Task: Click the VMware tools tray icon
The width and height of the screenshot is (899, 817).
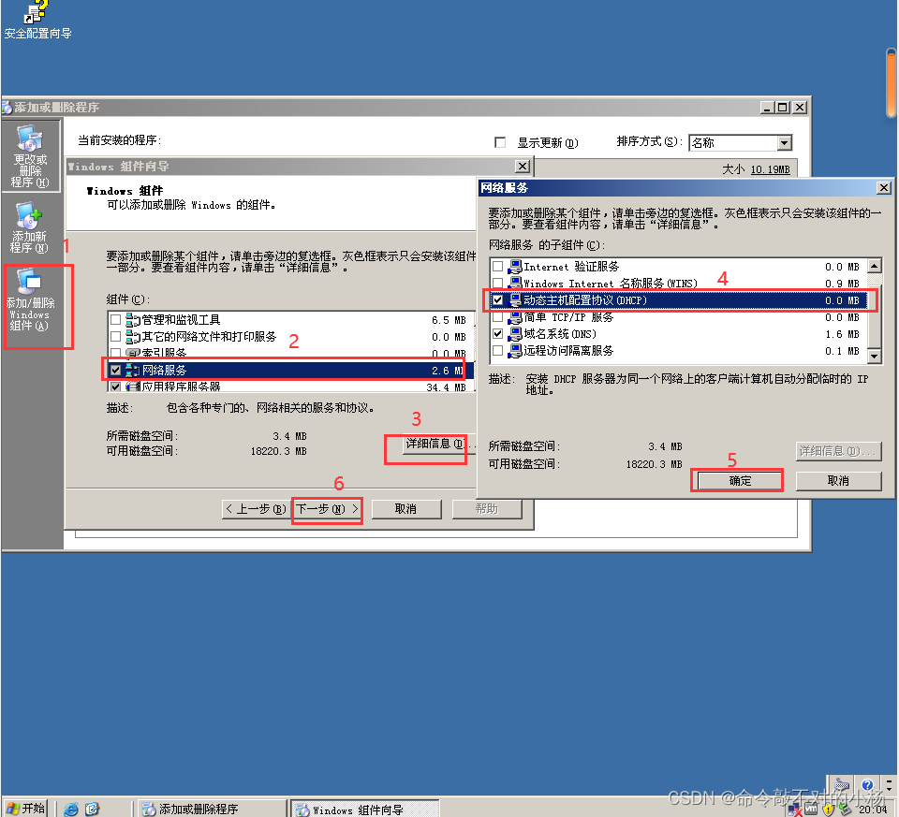Action: (811, 809)
